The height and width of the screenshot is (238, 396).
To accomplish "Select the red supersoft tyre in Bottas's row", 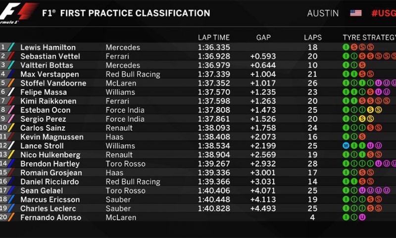I will click(362, 65).
